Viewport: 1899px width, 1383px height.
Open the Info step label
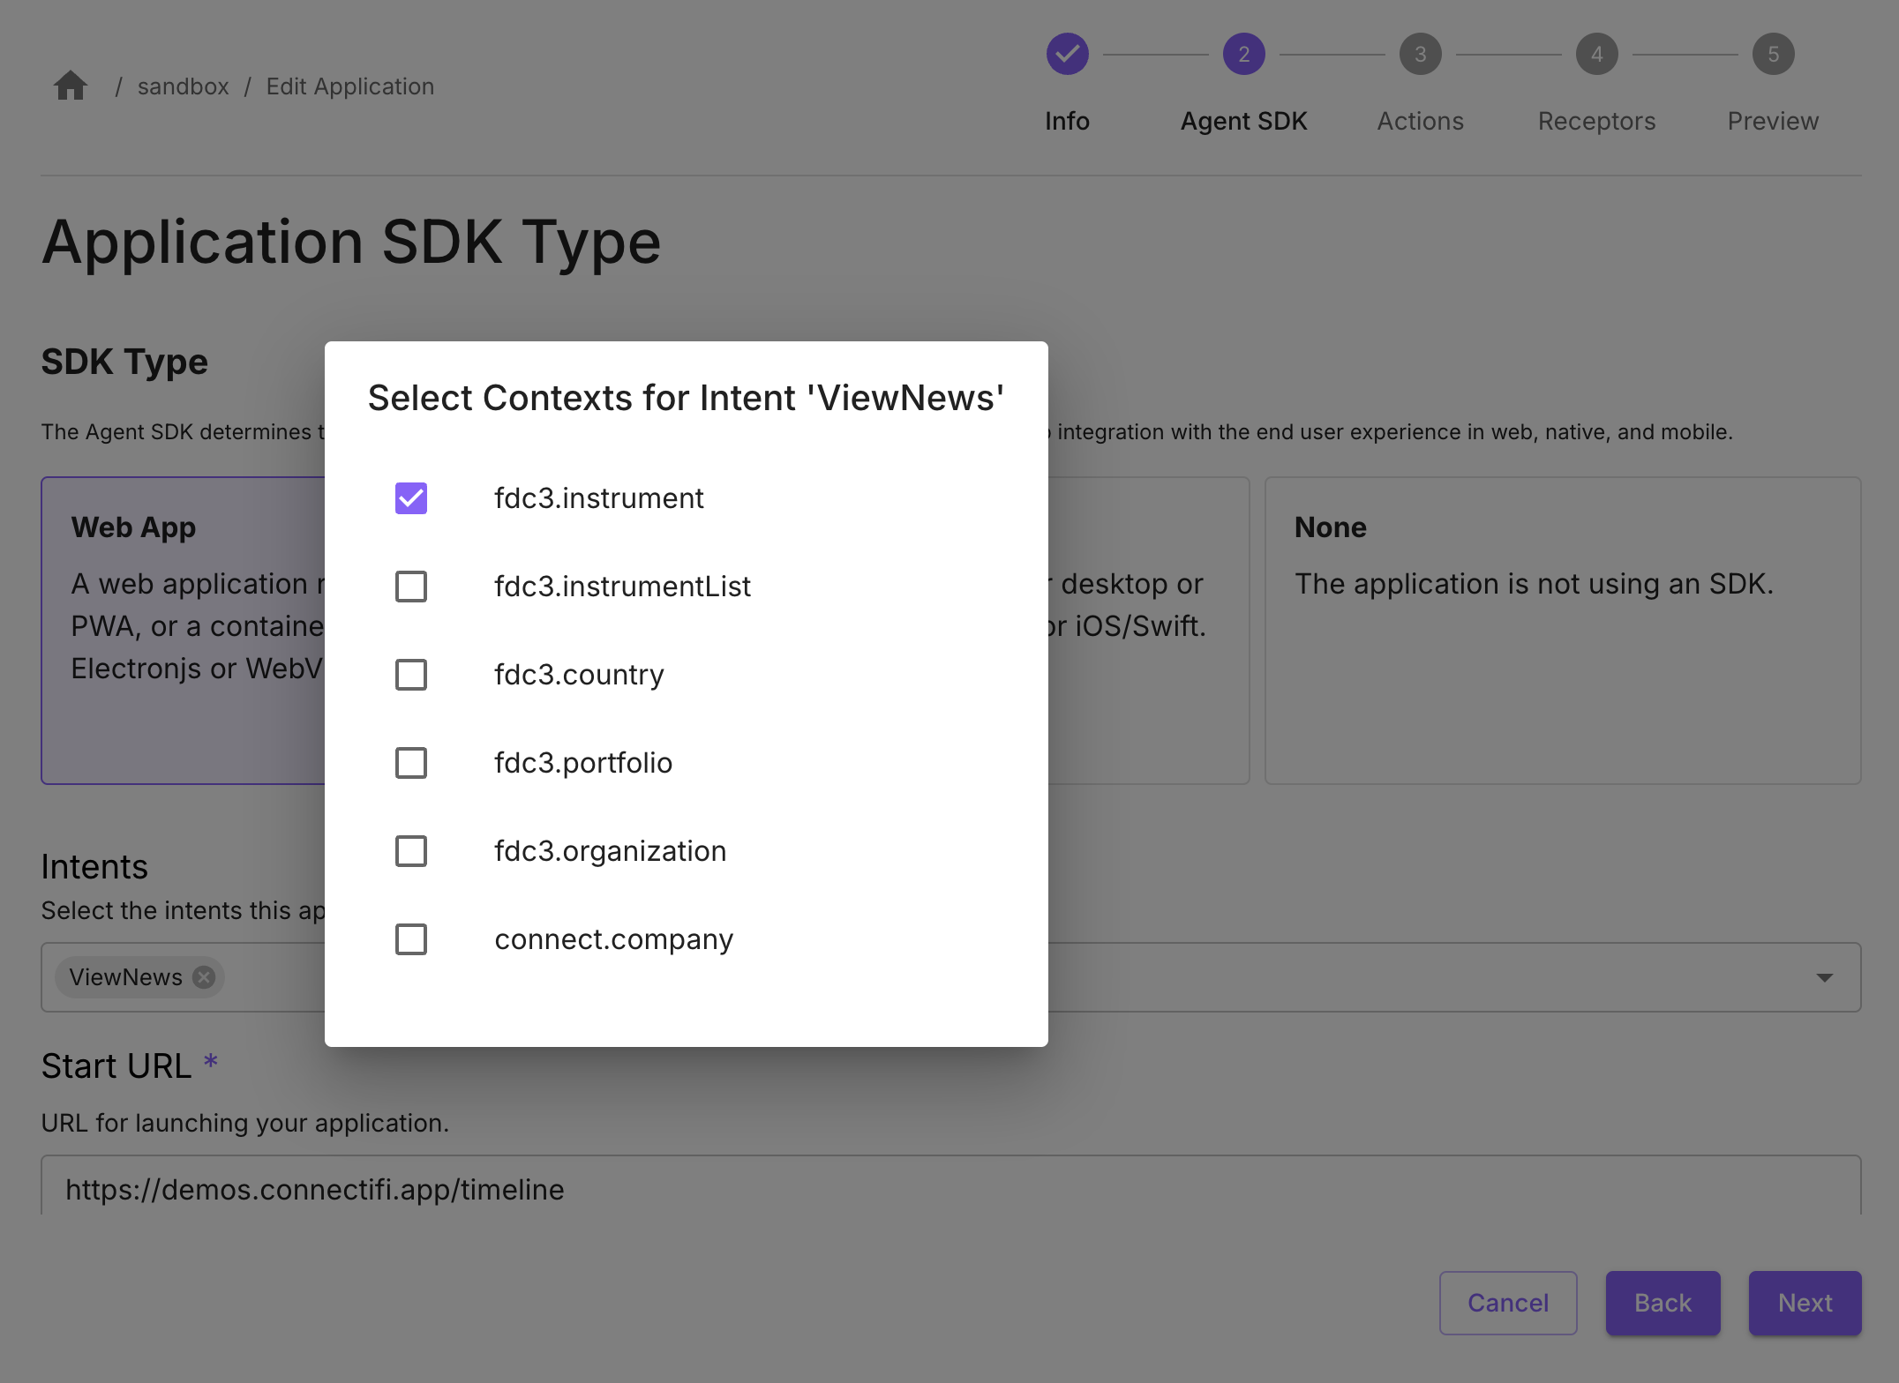coord(1067,121)
